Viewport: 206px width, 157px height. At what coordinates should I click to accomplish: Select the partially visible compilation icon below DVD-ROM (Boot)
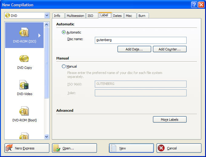tap(24, 136)
